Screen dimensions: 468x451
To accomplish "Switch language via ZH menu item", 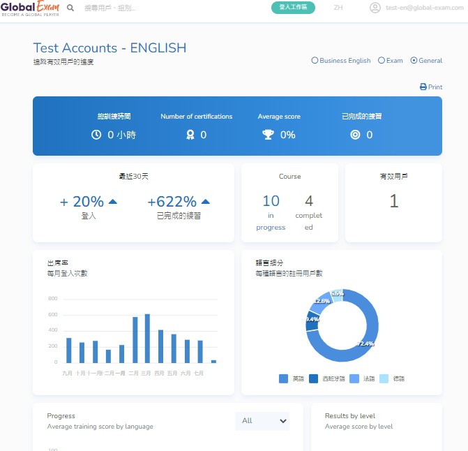I will [338, 8].
